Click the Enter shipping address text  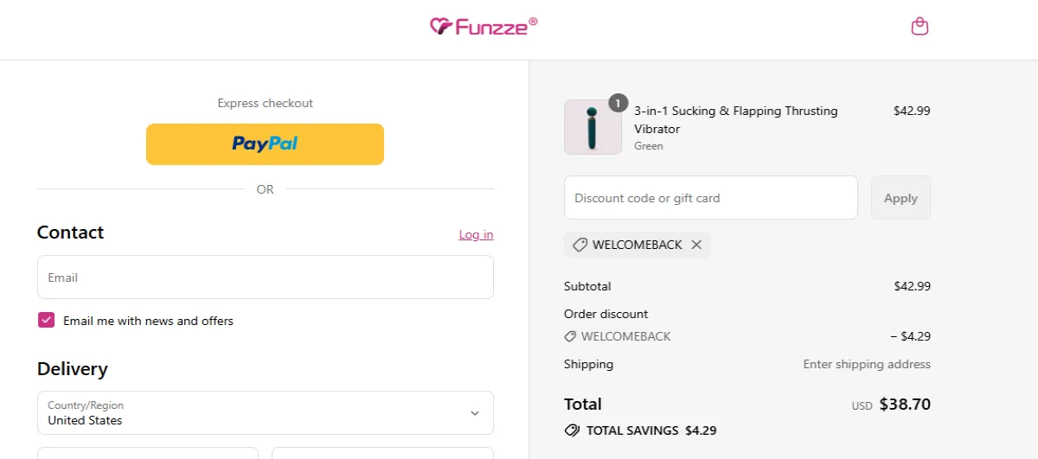pyautogui.click(x=867, y=364)
